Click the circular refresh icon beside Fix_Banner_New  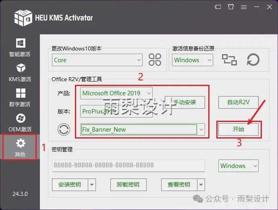[64, 129]
